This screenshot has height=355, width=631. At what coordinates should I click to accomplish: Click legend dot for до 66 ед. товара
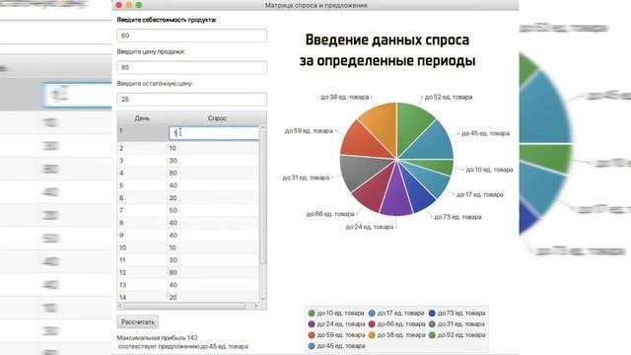(x=372, y=324)
